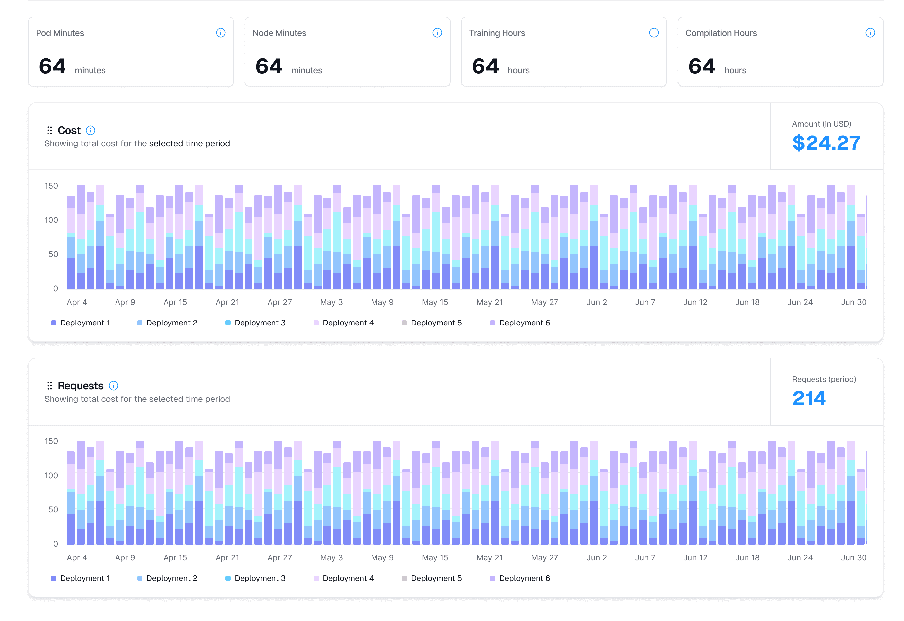Select the Jun 30 label in Requests chart
Viewport: 904px width, 621px height.
(853, 557)
